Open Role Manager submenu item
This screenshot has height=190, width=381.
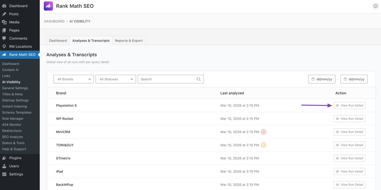(13, 119)
